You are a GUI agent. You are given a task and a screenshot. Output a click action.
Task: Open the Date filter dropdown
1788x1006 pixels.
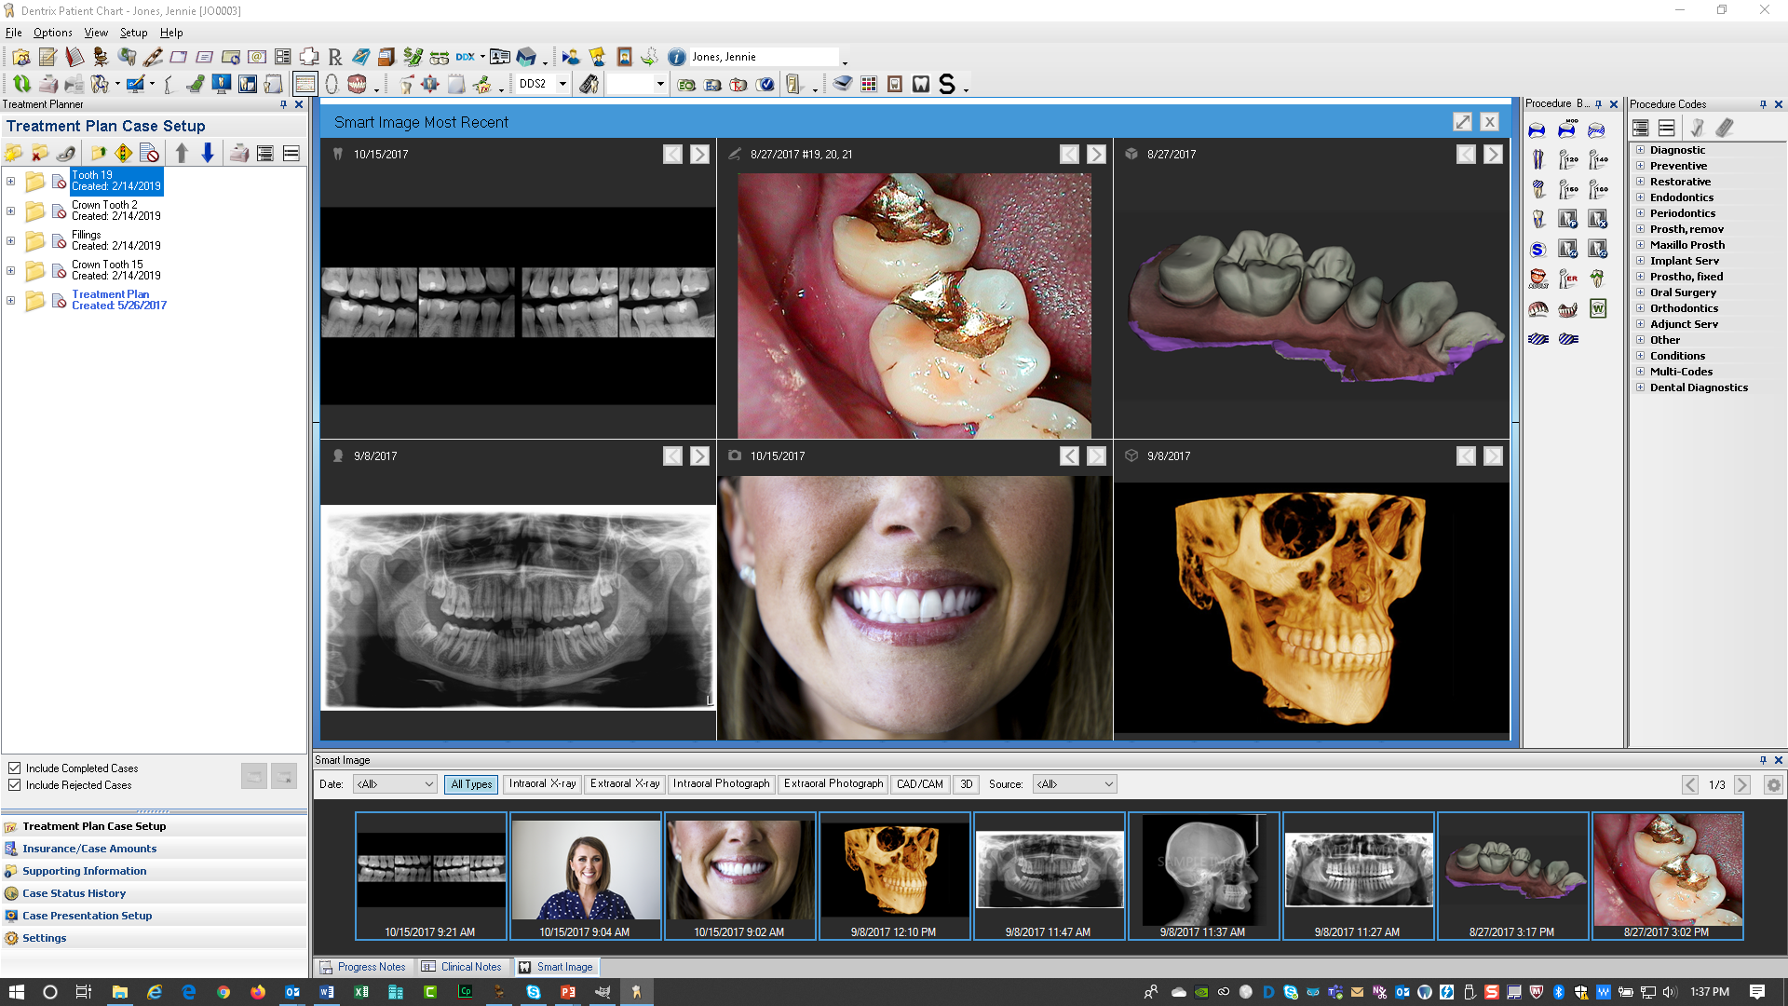pos(394,783)
